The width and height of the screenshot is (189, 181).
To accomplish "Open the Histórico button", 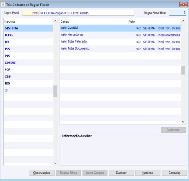I will [x=148, y=173].
